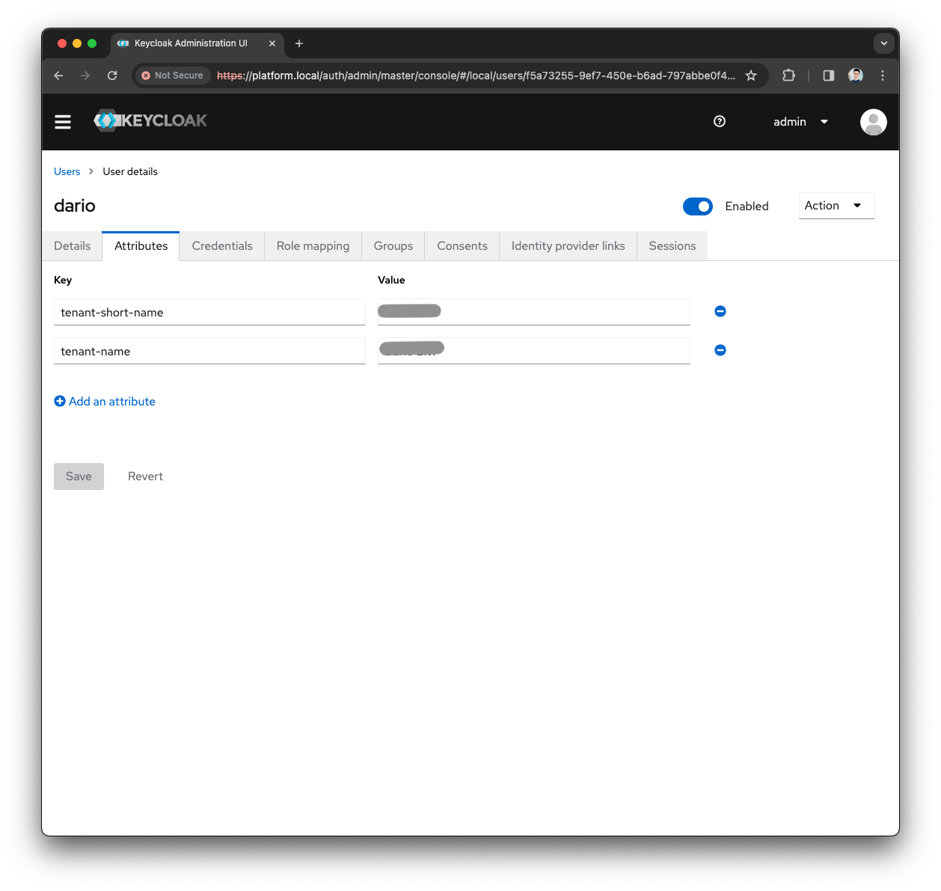Image resolution: width=941 pixels, height=891 pixels.
Task: Reload the page with the refresh icon
Action: click(112, 76)
